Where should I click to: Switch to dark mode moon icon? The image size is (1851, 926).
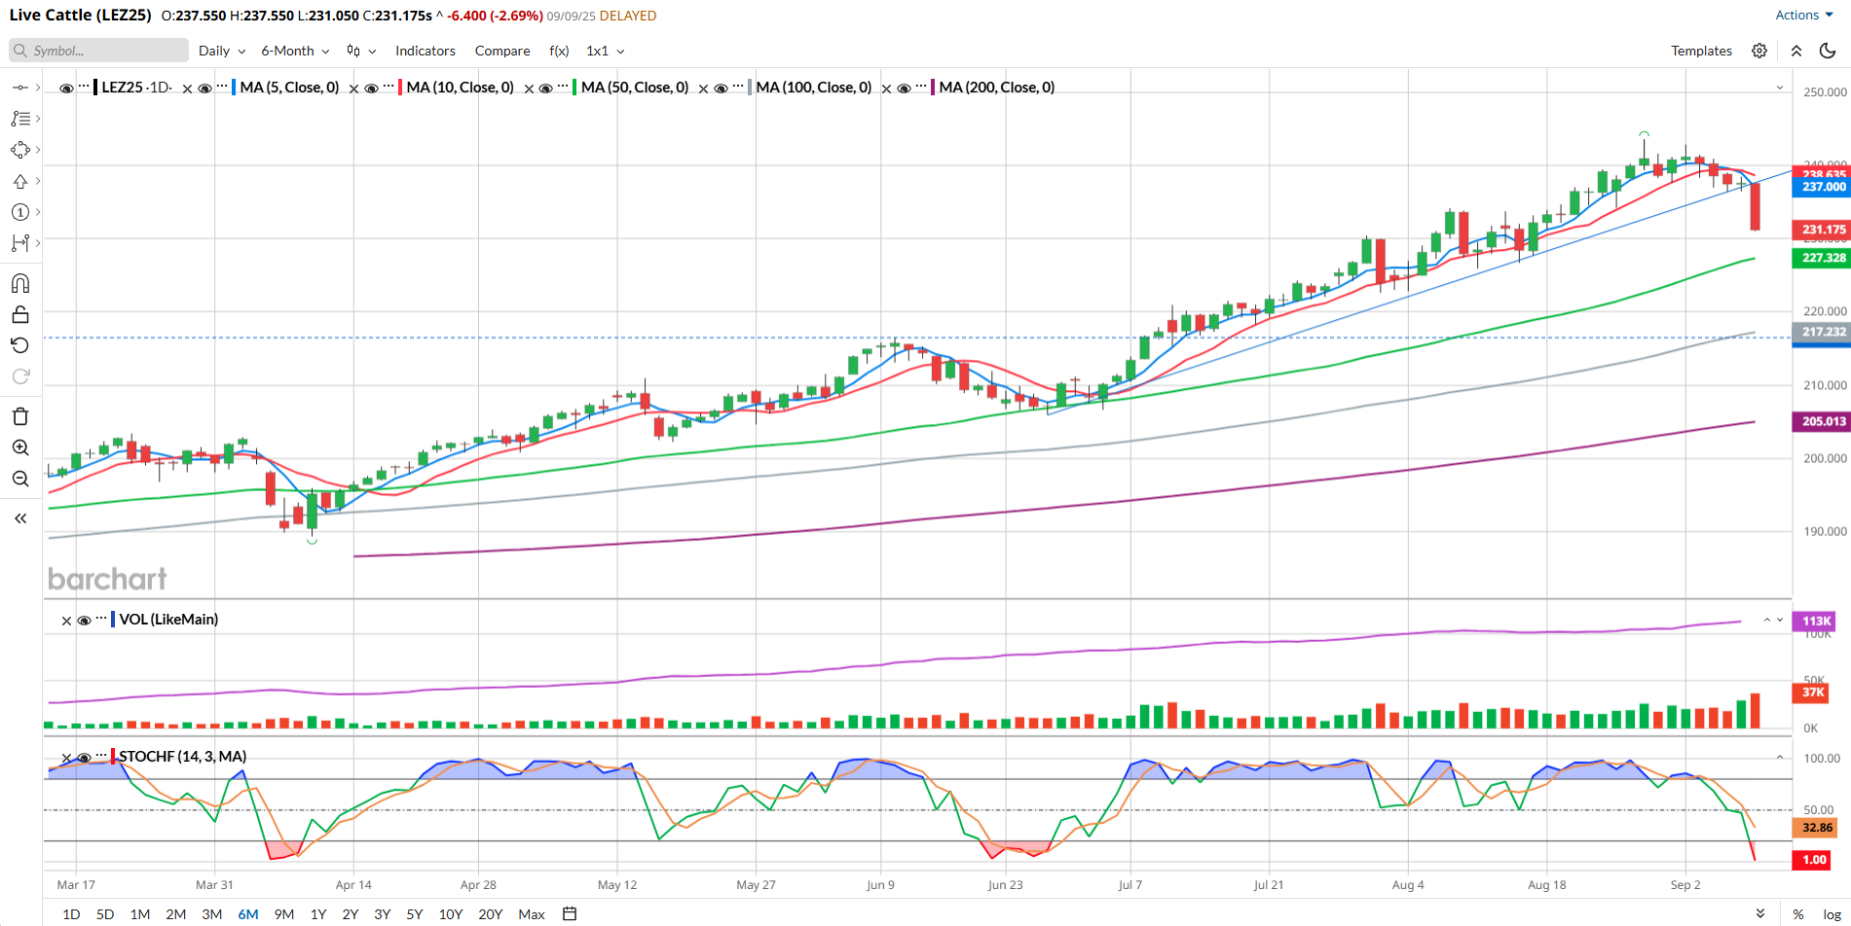click(1828, 51)
